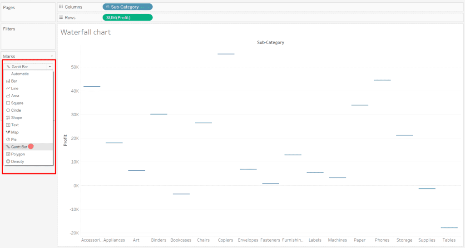
Task: Click the Map mark icon
Action: click(x=8, y=132)
